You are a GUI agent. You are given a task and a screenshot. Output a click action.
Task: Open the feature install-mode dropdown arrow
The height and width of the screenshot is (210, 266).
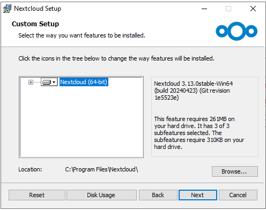click(x=54, y=82)
